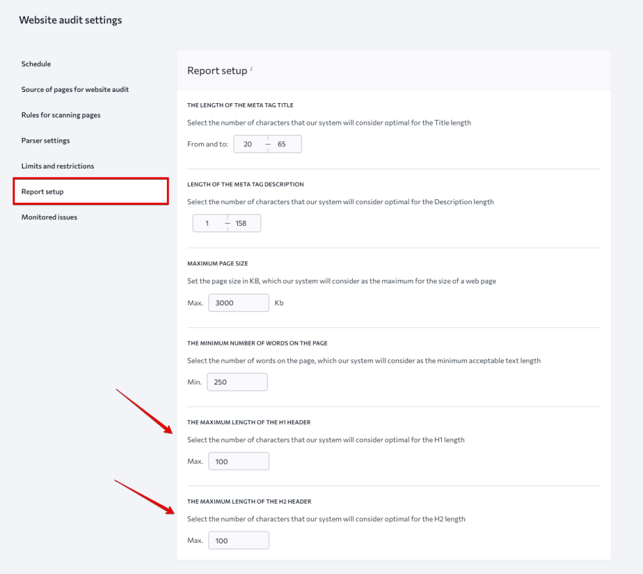This screenshot has width=643, height=574.
Task: Click the Website audit settings page title
Action: (71, 20)
